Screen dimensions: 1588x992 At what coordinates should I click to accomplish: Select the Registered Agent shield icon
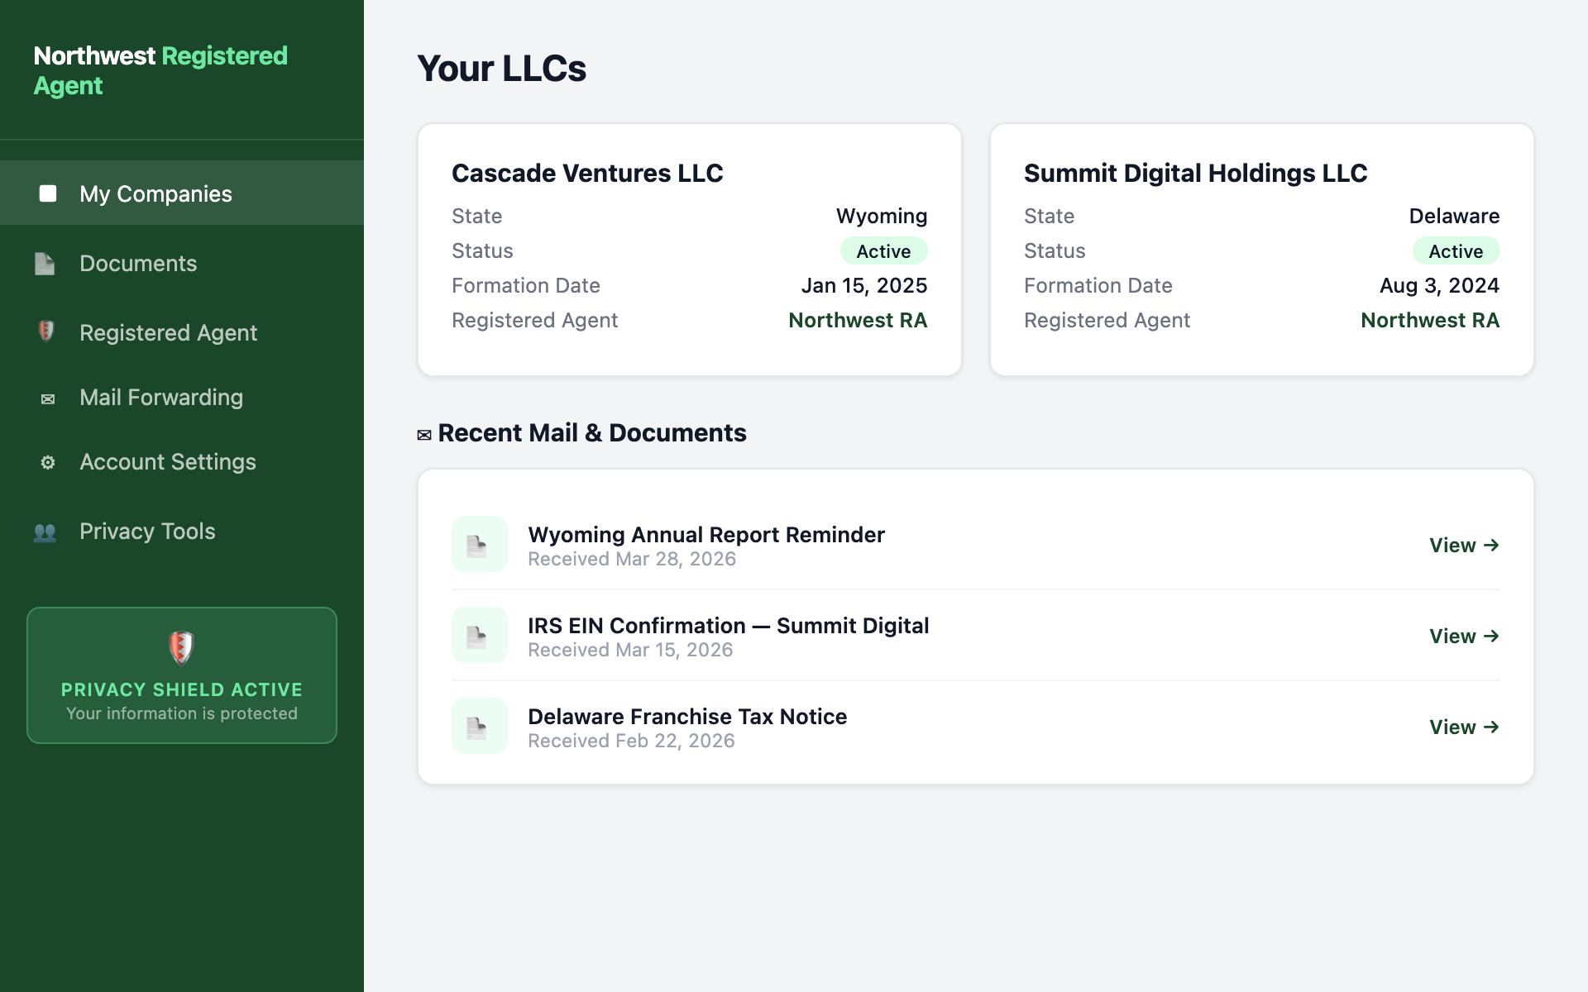coord(47,331)
